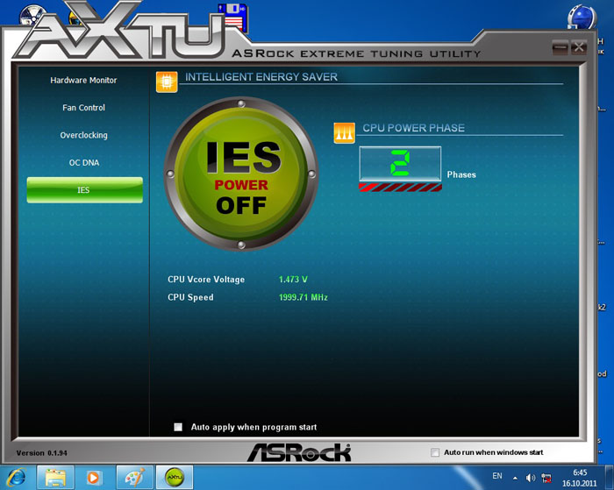Click the globe desktop icon at top right

click(x=582, y=18)
